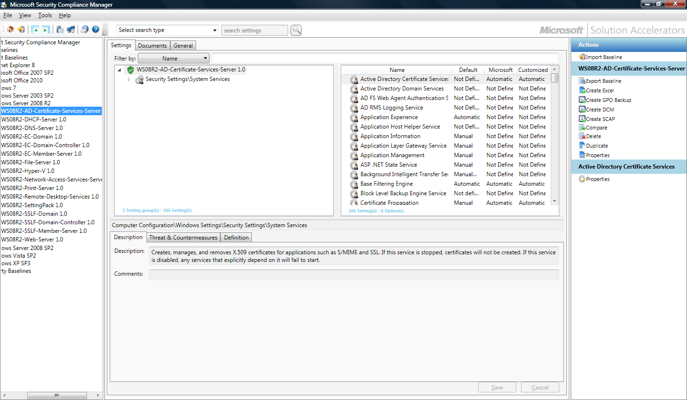The height and width of the screenshot is (400, 687).
Task: Select the Certificate Propagation service row
Action: [x=446, y=203]
